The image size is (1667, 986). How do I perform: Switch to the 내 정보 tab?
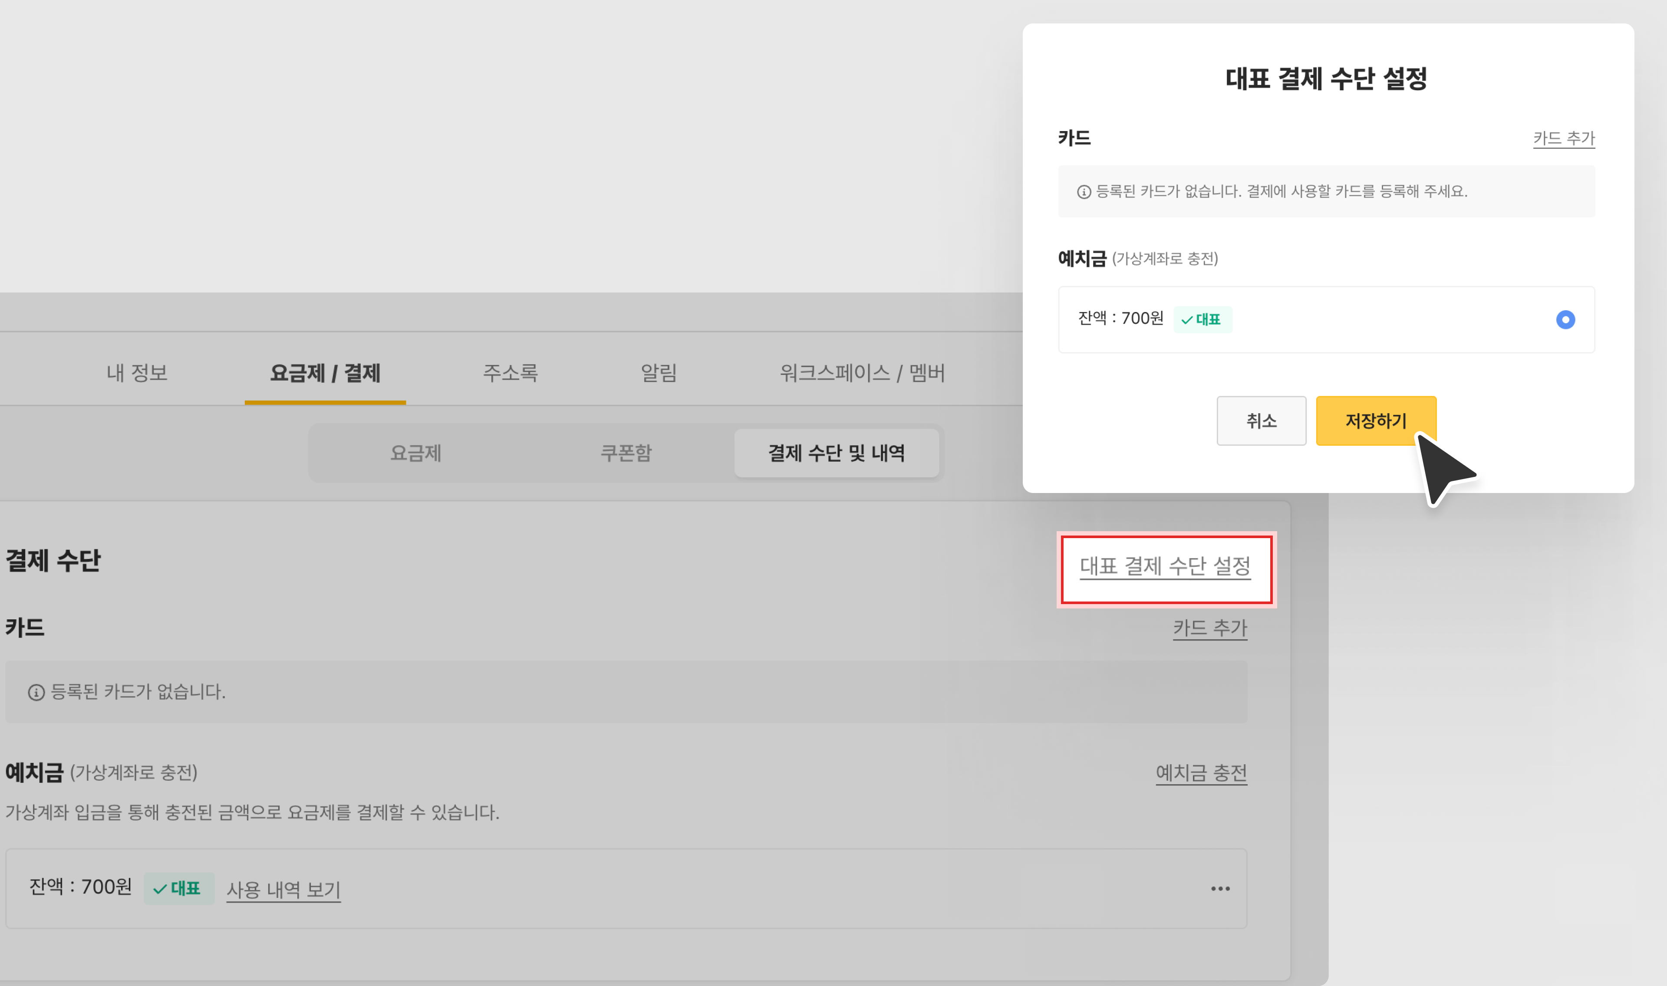137,373
